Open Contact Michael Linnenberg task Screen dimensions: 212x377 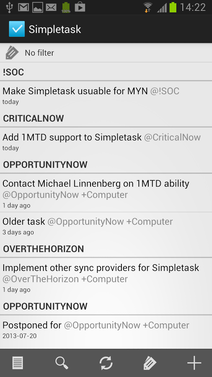pos(106,193)
